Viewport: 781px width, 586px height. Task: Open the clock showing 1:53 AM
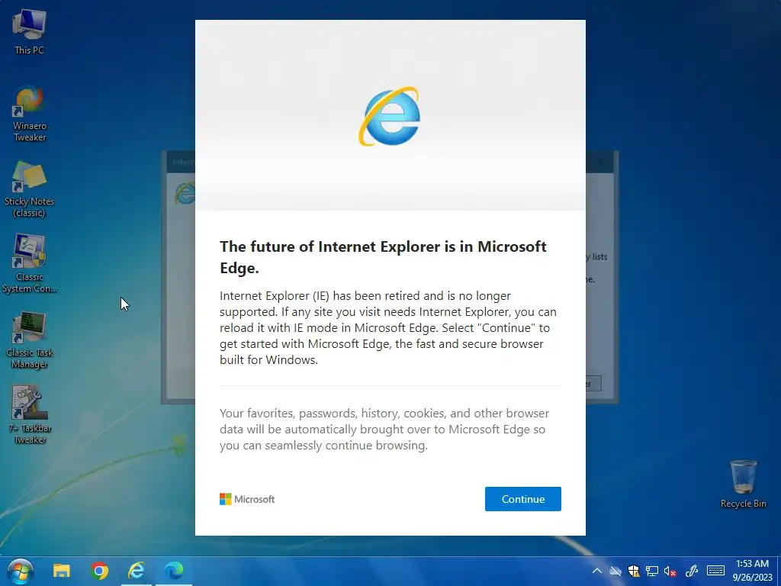[752, 571]
